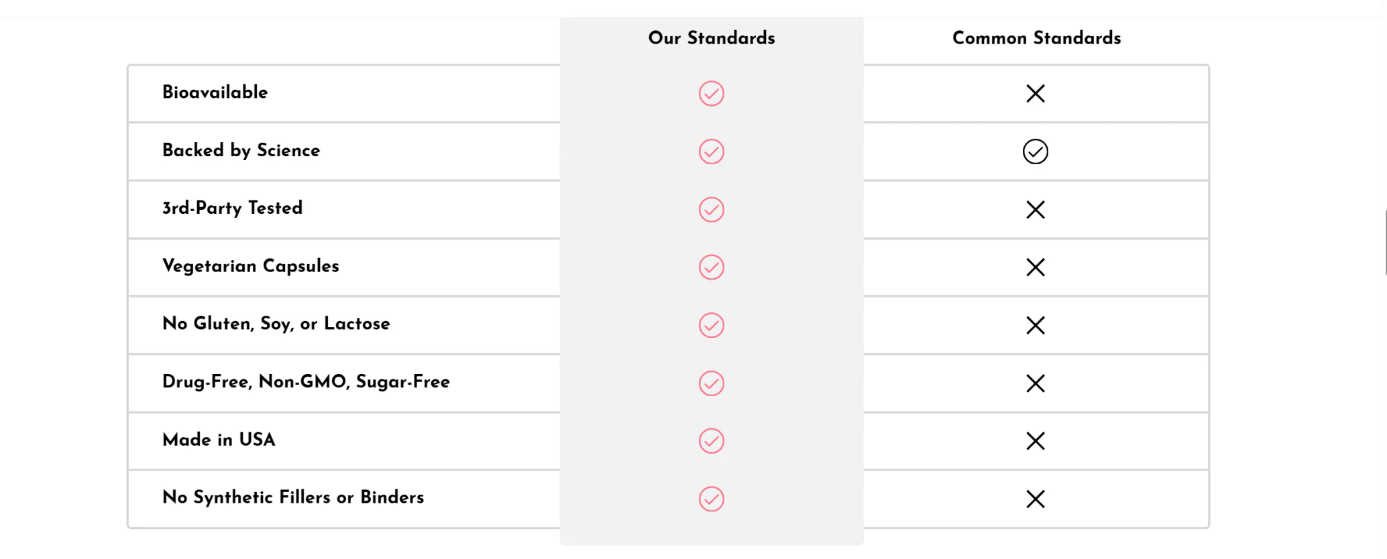
Task: Click pink checkmark for No Synthetic Fillers row
Action: (711, 499)
